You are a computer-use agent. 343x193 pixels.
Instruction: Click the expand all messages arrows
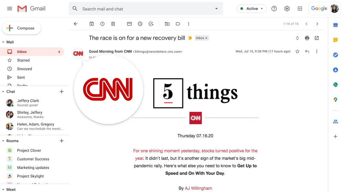point(297,38)
